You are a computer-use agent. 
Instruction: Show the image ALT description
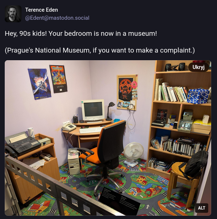202,208
